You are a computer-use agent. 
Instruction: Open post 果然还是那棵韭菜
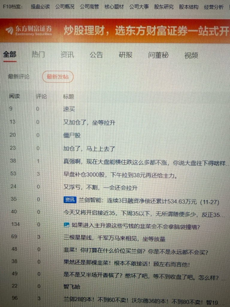point(127,264)
